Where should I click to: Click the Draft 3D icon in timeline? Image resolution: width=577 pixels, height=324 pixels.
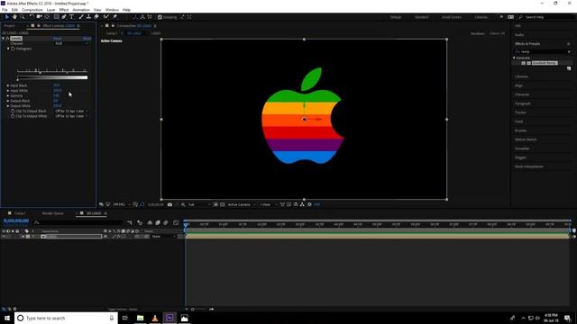tap(140, 222)
